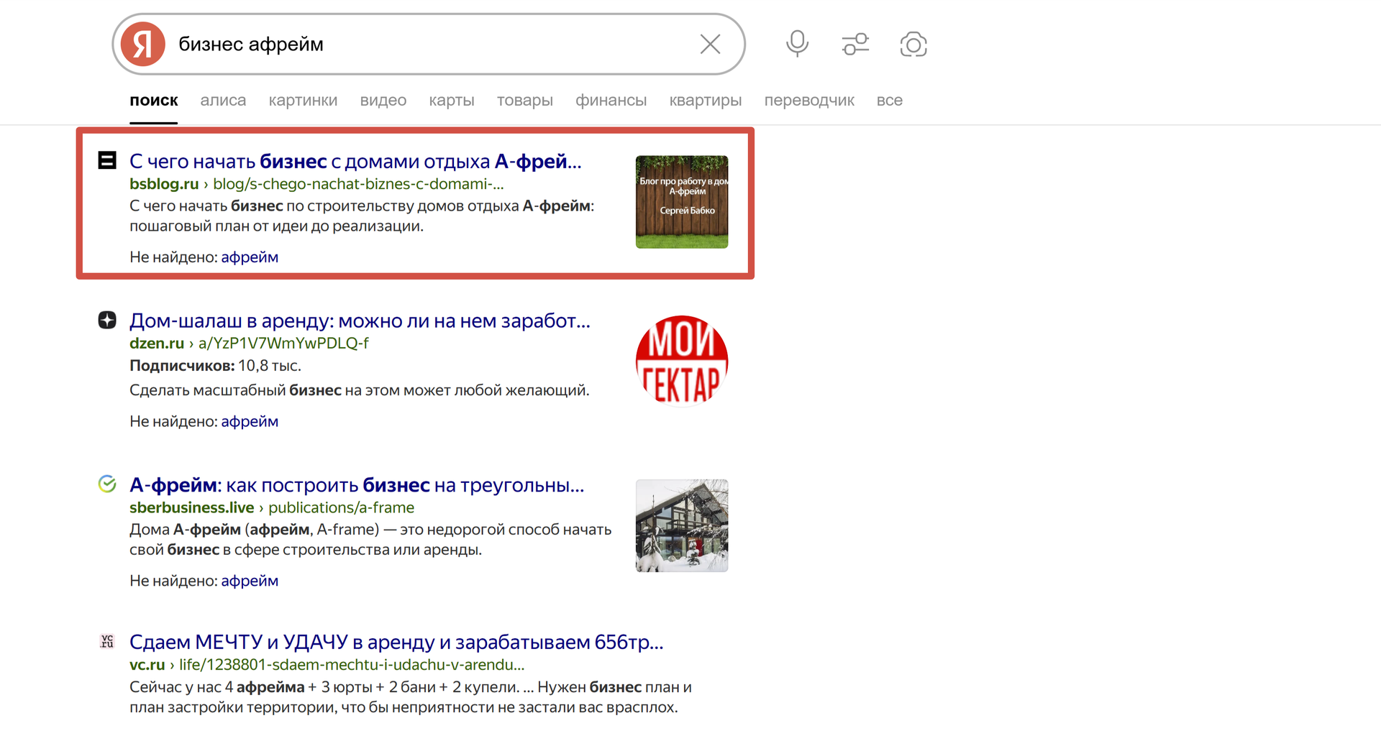Click the text 'Подписчиков: 10,8 тыс.'

[x=215, y=366]
